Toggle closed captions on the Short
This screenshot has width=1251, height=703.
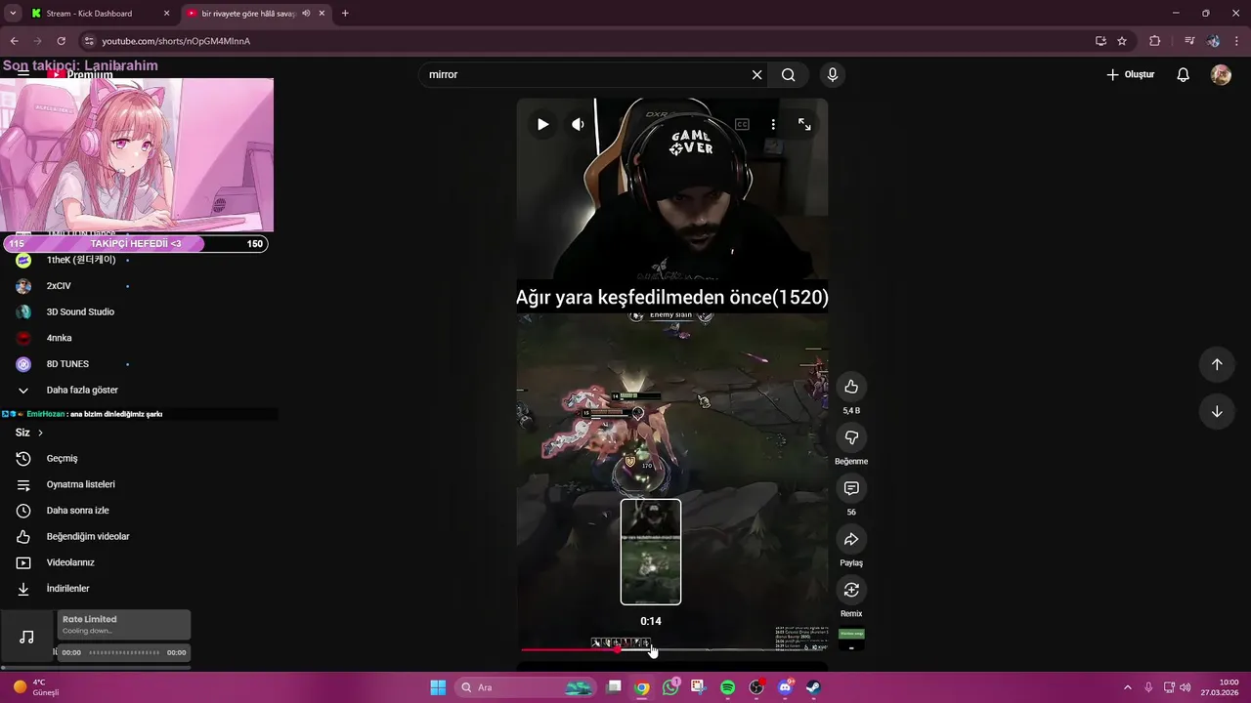(x=742, y=124)
